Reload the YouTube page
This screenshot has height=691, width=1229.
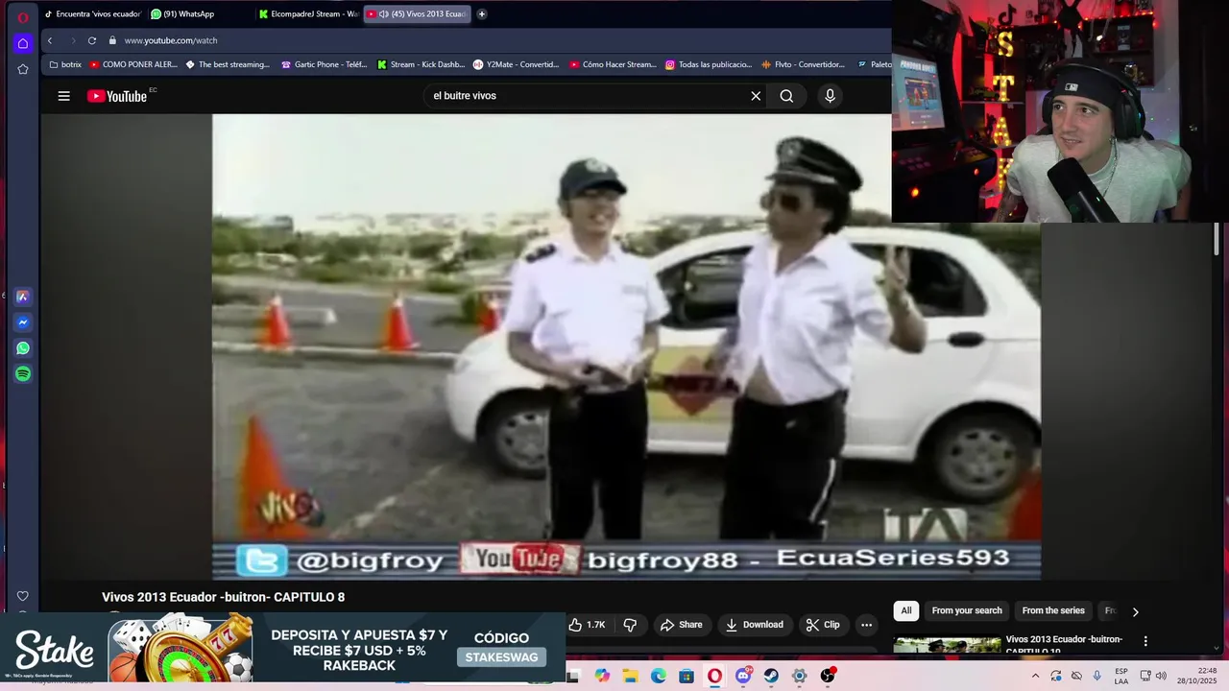[92, 40]
